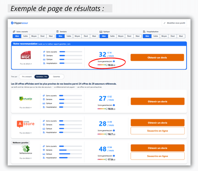Set Optique level to Faible
This screenshot has width=198, height=171.
[x=112, y=36]
